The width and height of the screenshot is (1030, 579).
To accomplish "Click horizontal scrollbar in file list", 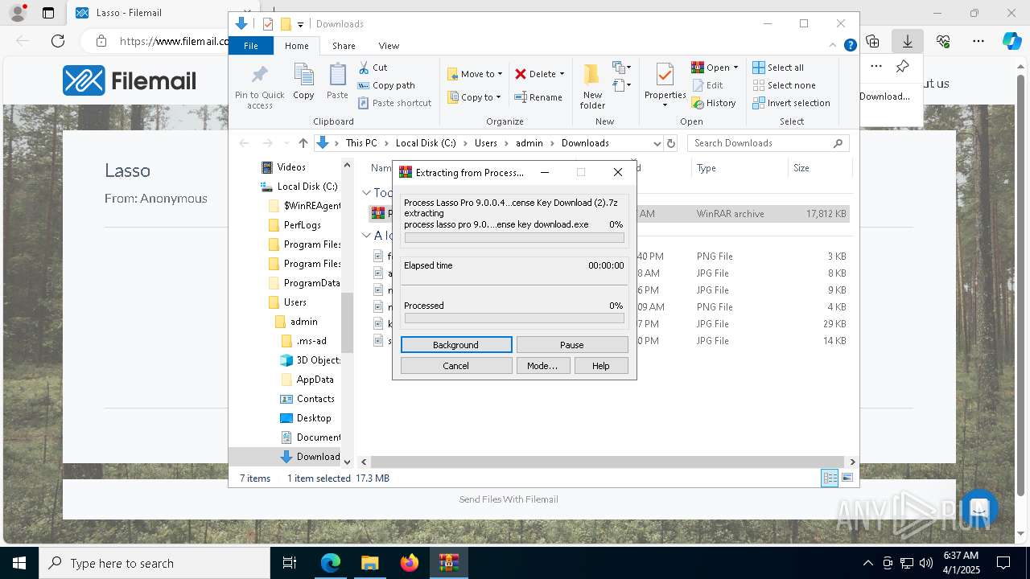I will [608, 462].
